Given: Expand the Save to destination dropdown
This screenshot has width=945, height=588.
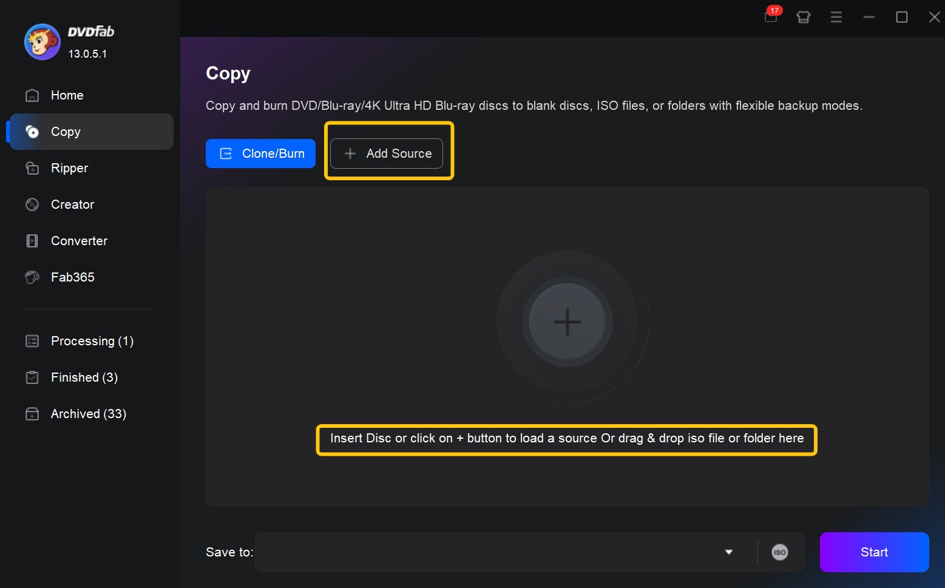Looking at the screenshot, I should [728, 552].
